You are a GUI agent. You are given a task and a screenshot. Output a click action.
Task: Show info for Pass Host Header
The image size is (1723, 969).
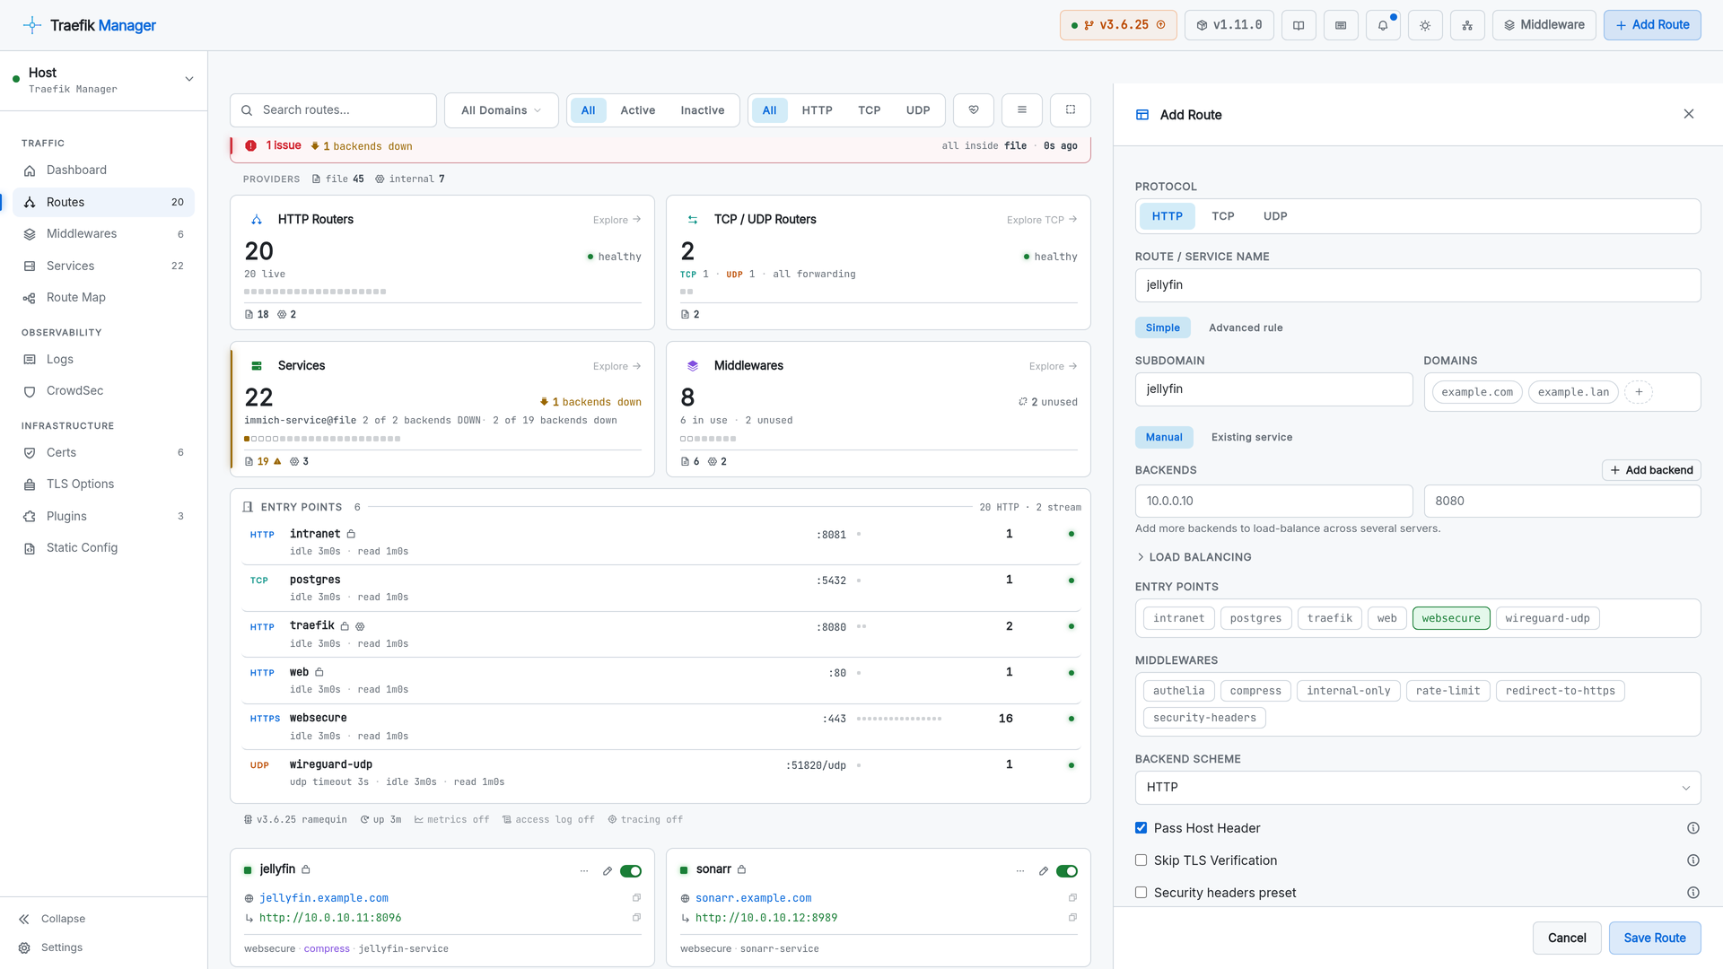tap(1693, 828)
